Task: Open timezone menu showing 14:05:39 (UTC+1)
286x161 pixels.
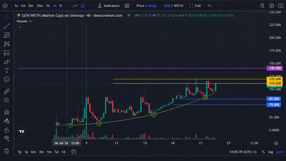Action: [x=243, y=152]
